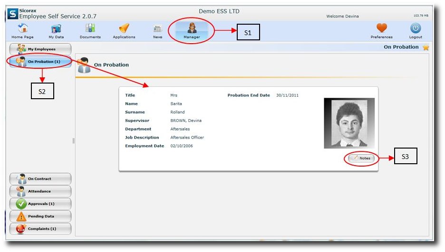This screenshot has width=445, height=252.
Task: Expand the Attendance section
Action: pyautogui.click(x=40, y=191)
